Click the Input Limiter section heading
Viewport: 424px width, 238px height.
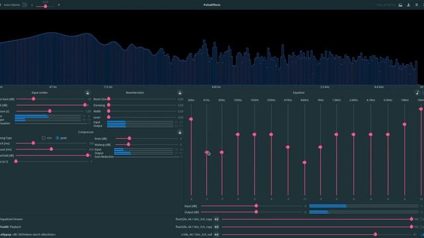click(x=40, y=93)
